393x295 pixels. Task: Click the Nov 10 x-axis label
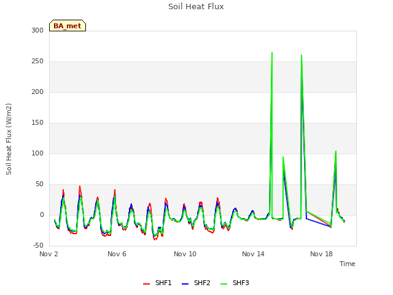pos(185,254)
